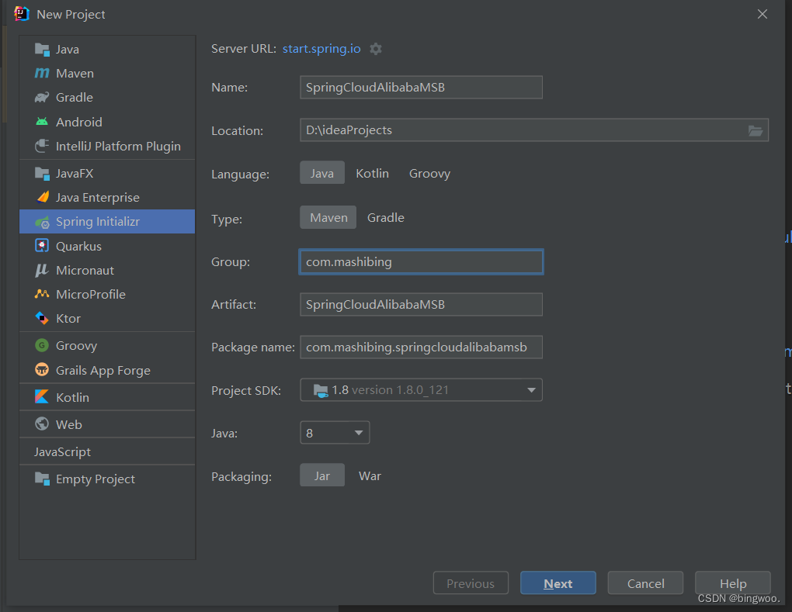Open Server URL settings gear

(x=376, y=49)
